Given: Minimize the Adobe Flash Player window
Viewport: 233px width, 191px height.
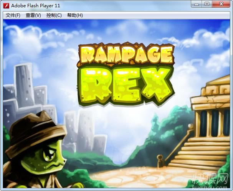Looking at the screenshot, I should pos(197,4).
